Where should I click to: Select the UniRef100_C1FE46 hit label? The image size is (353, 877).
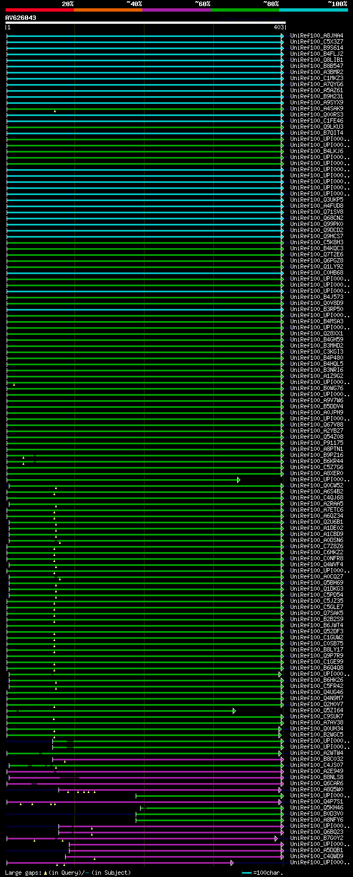coord(317,121)
